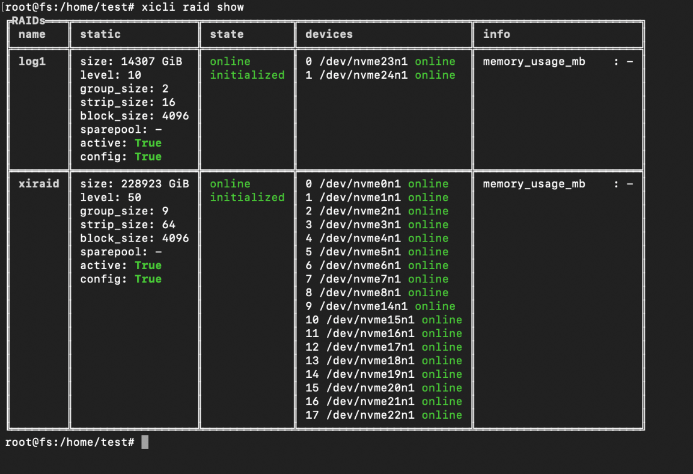Click the 'info' column header
Viewport: 693px width, 474px height.
(x=496, y=34)
